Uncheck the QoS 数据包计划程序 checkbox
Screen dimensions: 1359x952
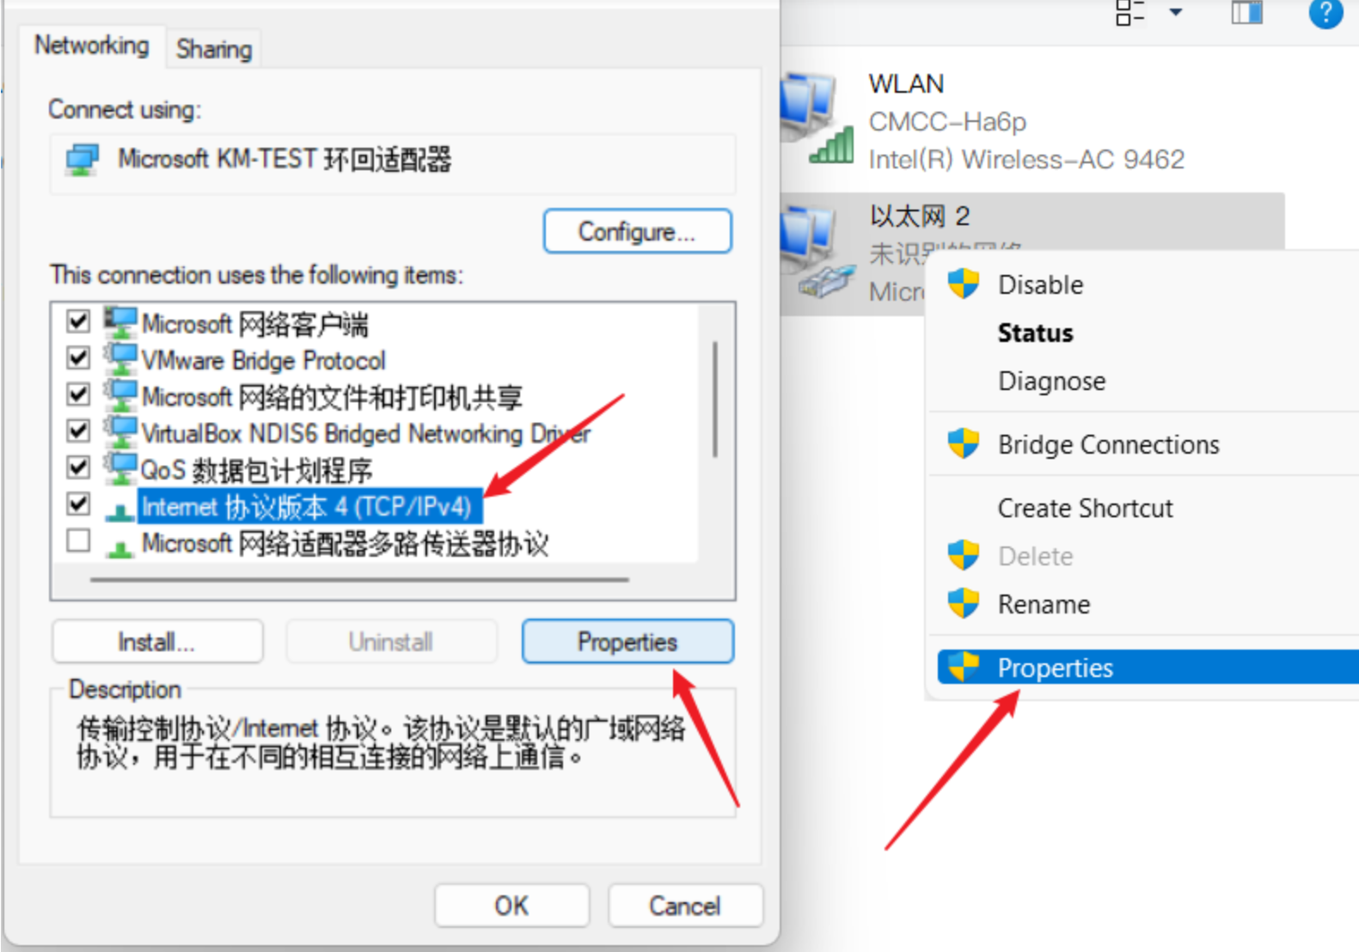pyautogui.click(x=78, y=467)
